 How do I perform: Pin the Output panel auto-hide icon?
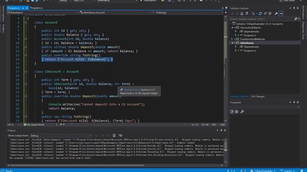pos(221,130)
